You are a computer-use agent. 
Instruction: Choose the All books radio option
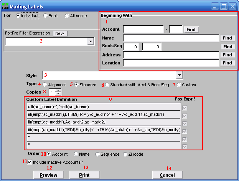(x=67, y=16)
